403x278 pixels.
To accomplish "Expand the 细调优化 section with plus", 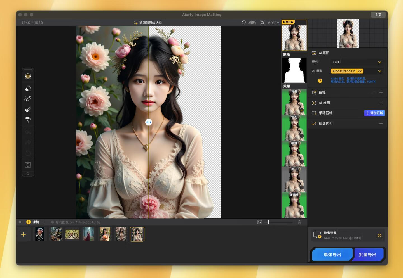I will (381, 123).
